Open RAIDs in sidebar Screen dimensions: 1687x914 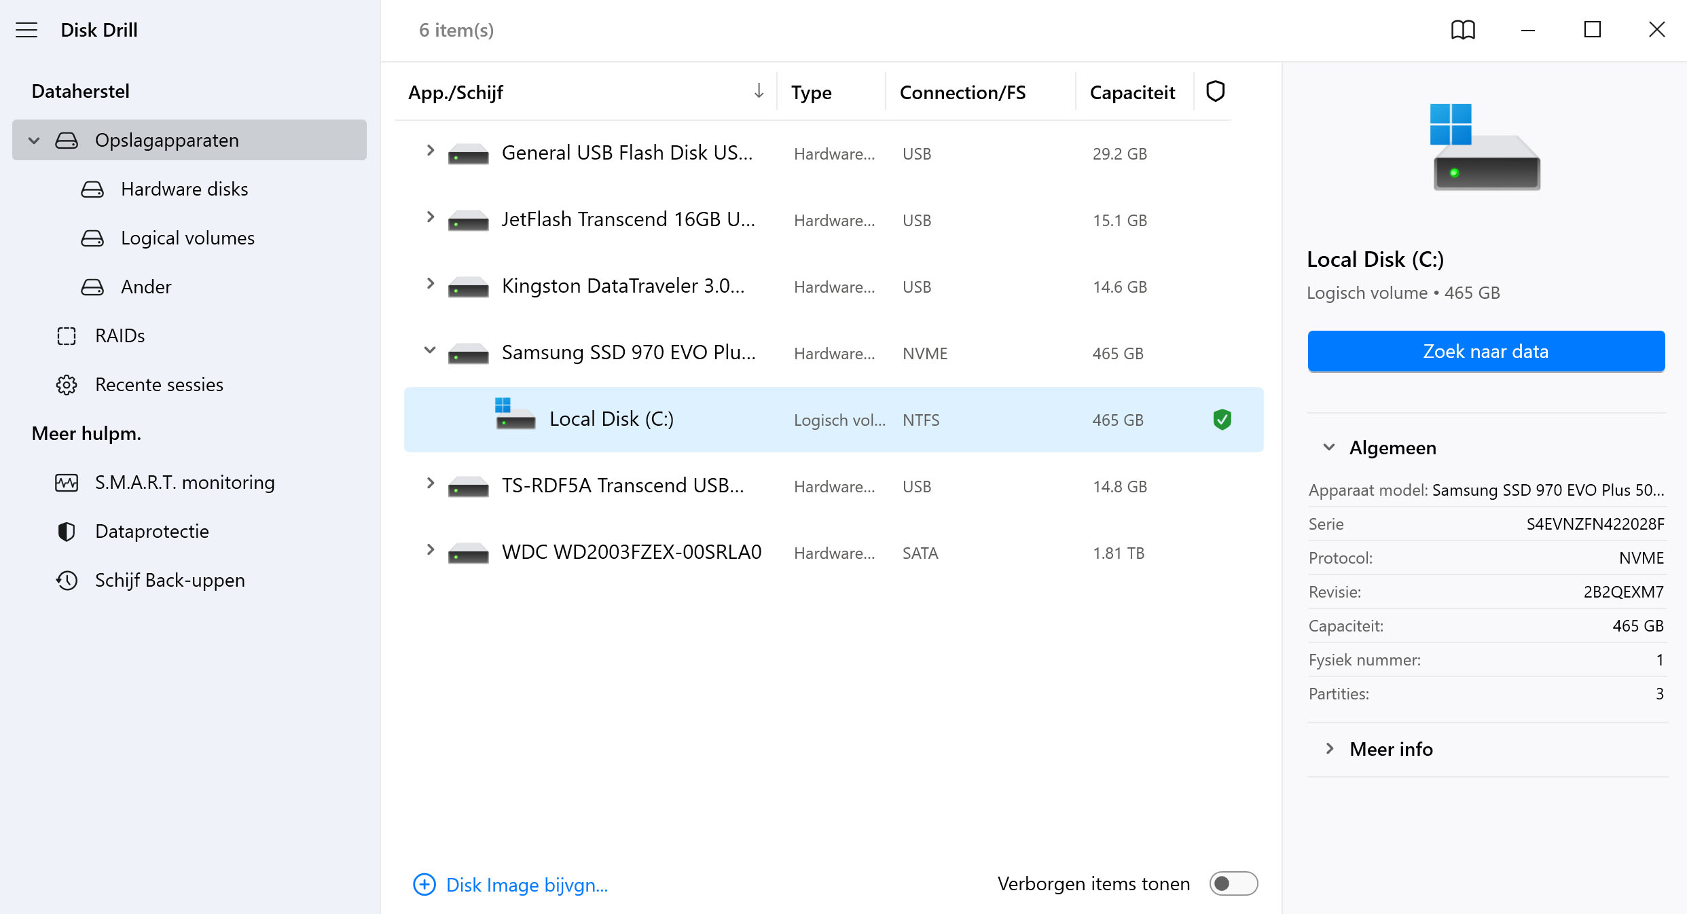point(120,335)
